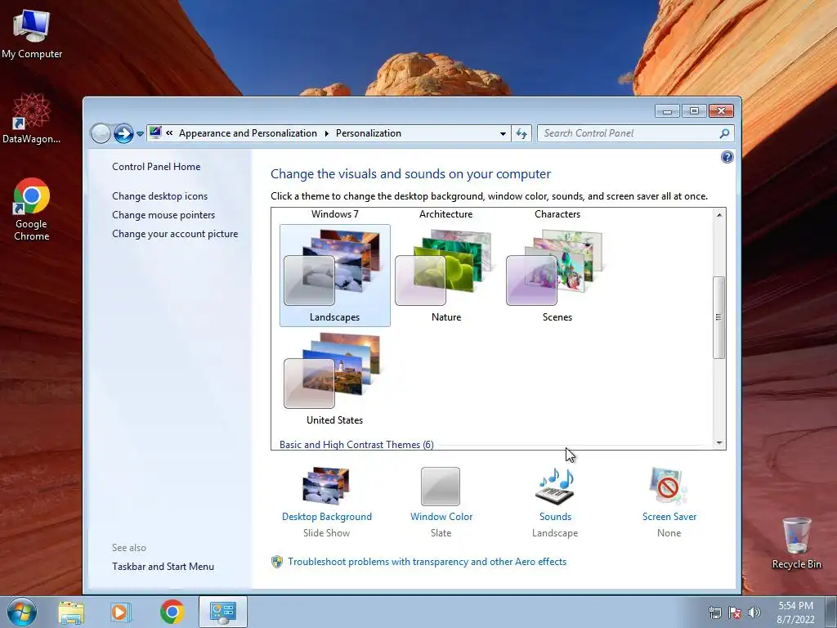Select the United States theme

click(x=334, y=379)
